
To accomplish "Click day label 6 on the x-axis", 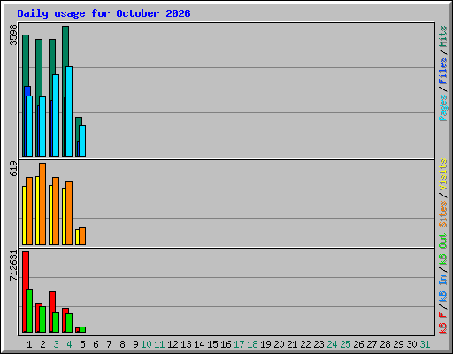I will (x=96, y=344).
